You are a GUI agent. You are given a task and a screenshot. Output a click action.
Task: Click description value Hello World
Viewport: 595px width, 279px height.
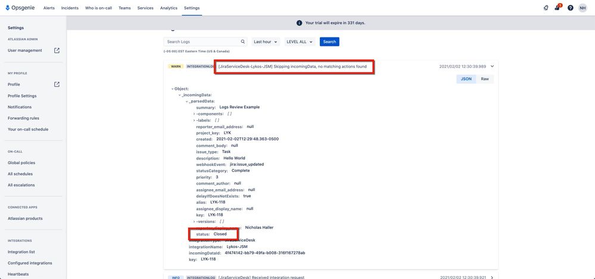[x=234, y=158]
